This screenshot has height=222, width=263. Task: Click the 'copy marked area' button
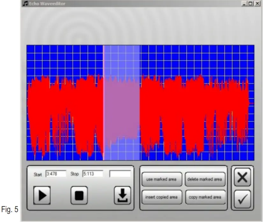point(205,197)
